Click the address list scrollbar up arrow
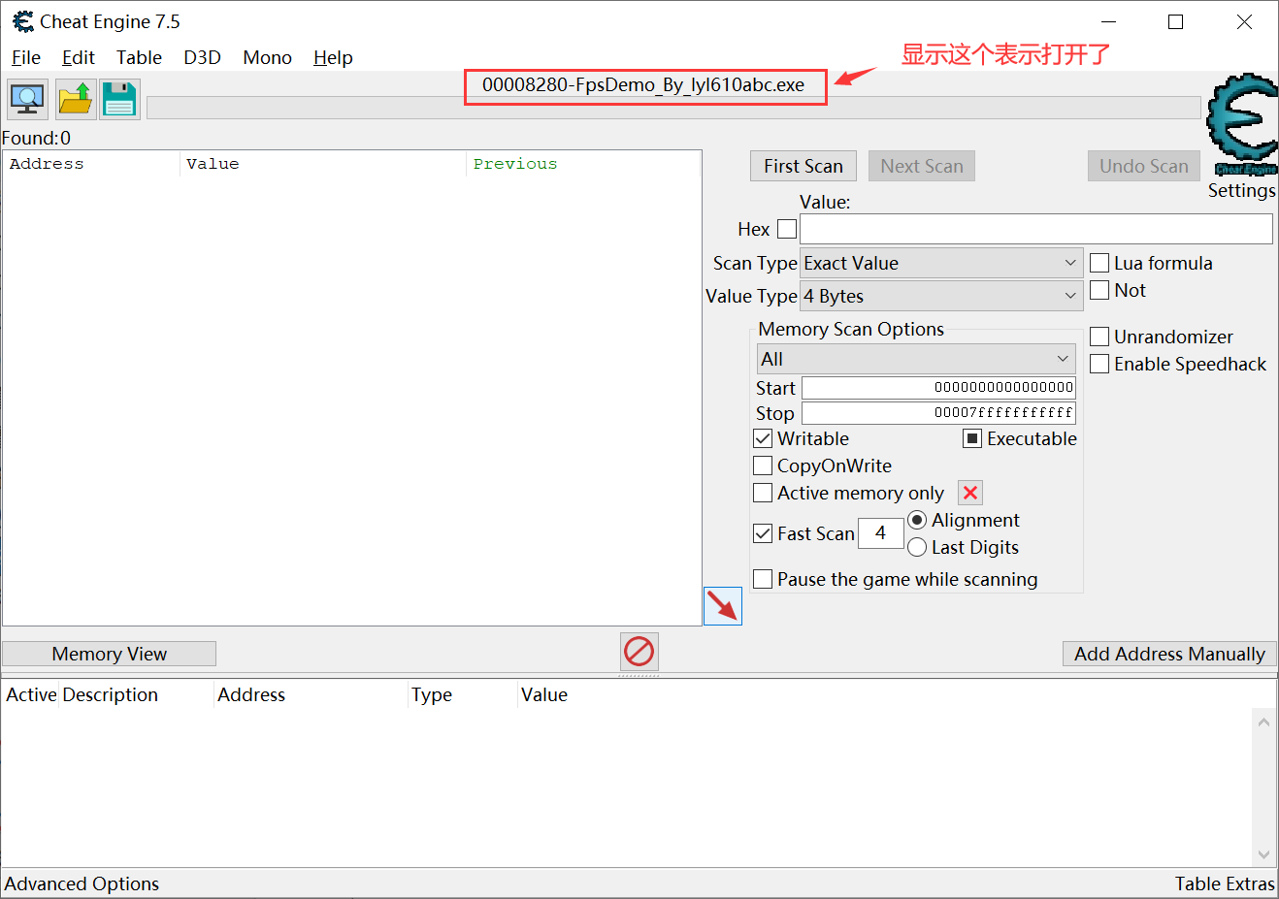The image size is (1279, 899). [x=1263, y=722]
